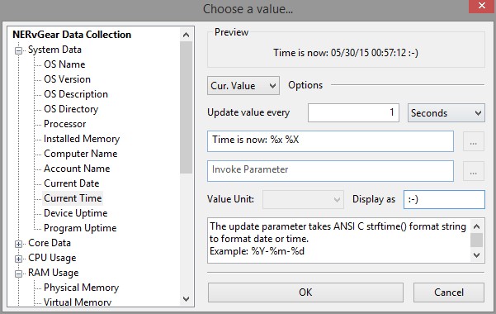Select OS Version in the tree
Viewport: 496px width, 314px height.
[x=68, y=79]
